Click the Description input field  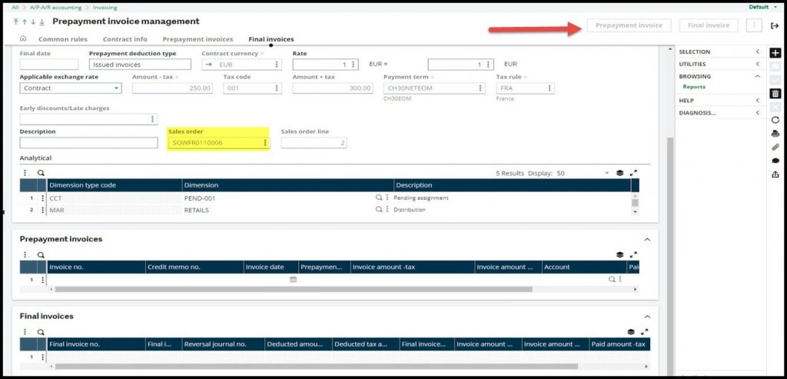click(x=89, y=142)
